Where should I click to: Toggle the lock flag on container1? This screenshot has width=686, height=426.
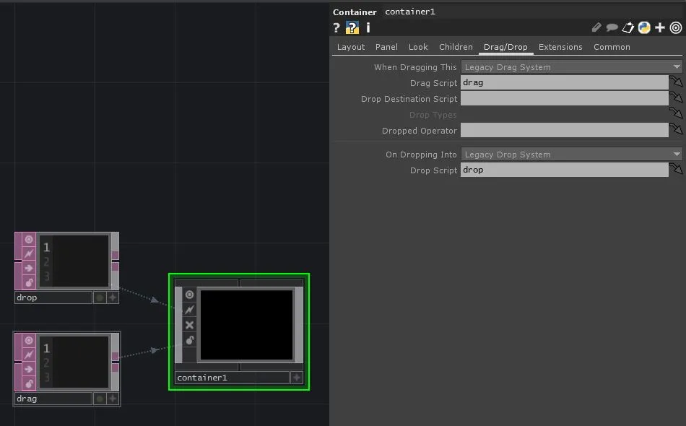point(190,340)
